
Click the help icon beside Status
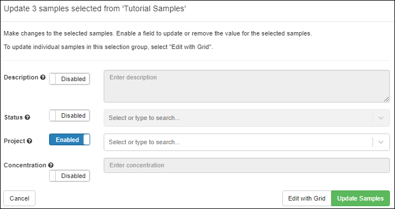click(x=28, y=117)
